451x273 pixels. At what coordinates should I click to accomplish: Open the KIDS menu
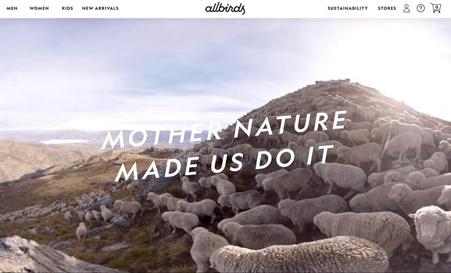(x=67, y=8)
